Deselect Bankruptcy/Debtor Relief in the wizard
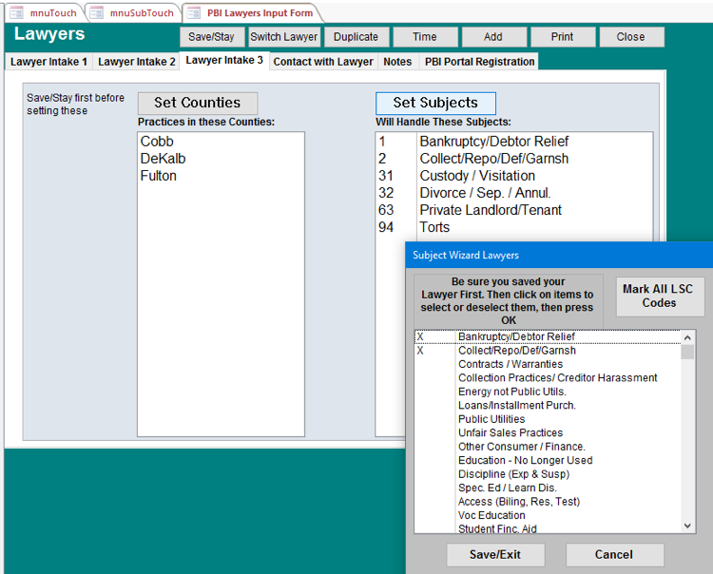713x574 pixels. click(515, 336)
